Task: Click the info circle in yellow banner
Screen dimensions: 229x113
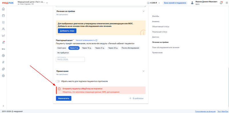Action: pos(143,33)
